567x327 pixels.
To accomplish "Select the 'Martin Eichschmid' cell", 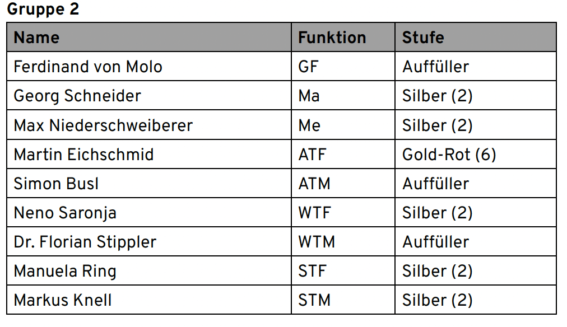I will [83, 154].
